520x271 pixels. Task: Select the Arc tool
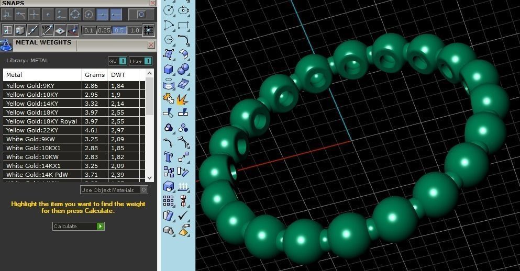point(169,25)
